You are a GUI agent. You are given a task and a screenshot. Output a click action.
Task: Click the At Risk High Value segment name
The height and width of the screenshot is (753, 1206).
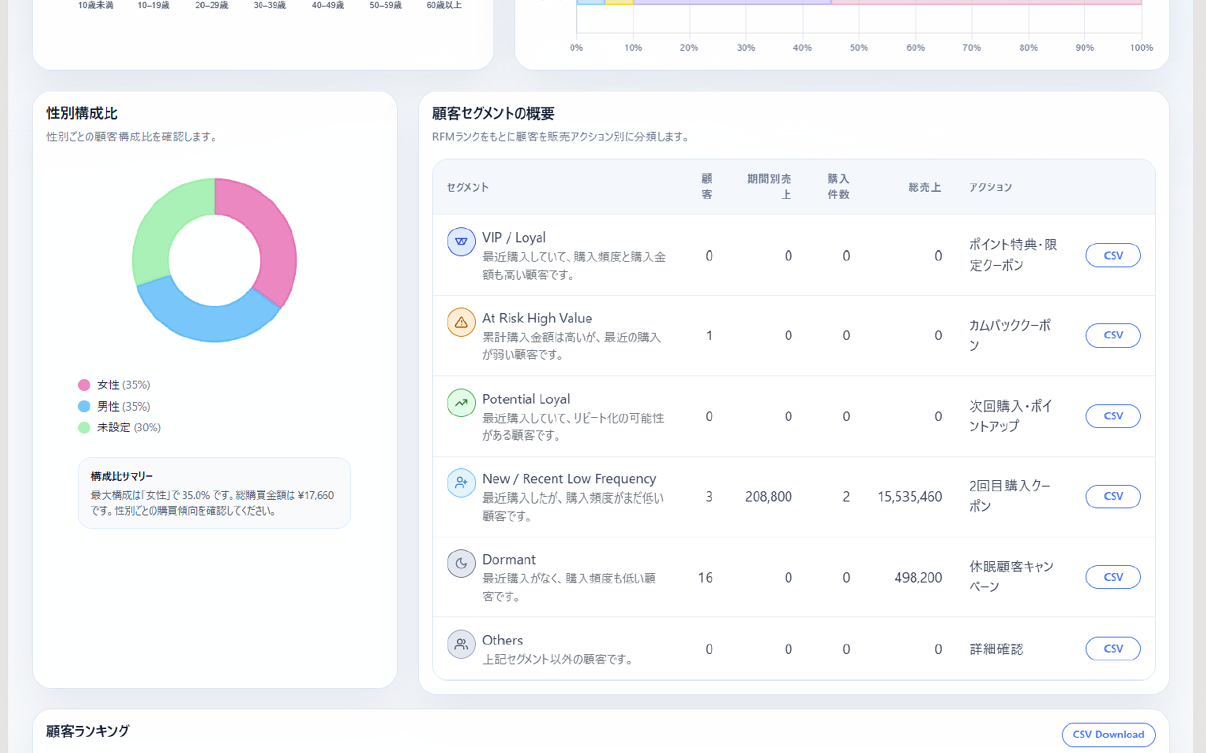point(537,318)
